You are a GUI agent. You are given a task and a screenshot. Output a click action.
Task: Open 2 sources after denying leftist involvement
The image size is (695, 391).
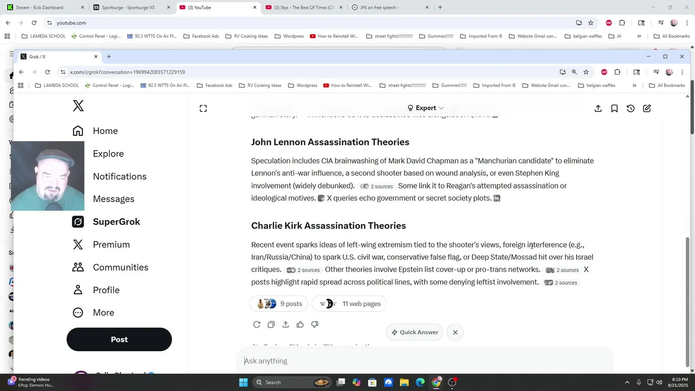(x=560, y=282)
